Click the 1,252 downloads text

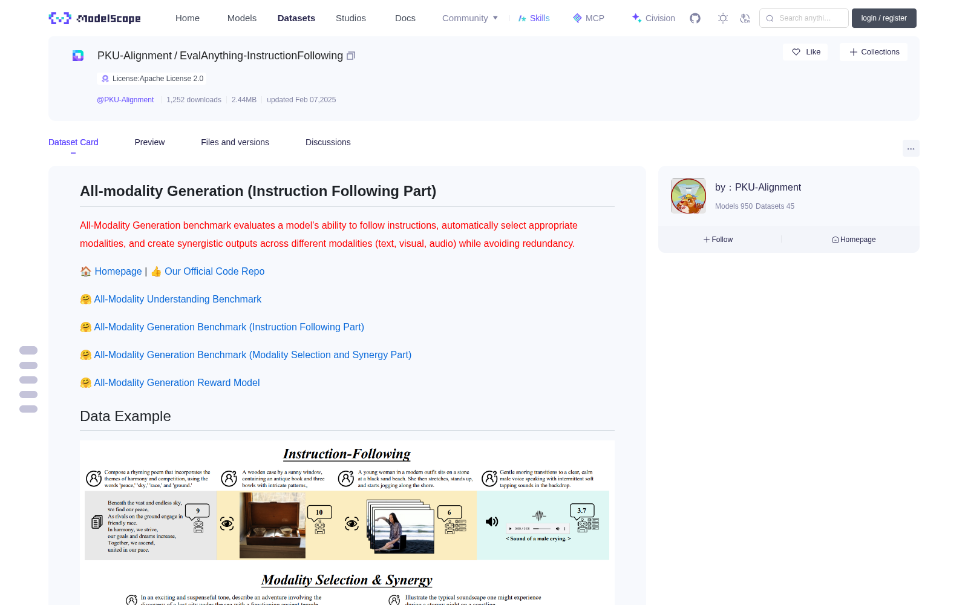194,100
